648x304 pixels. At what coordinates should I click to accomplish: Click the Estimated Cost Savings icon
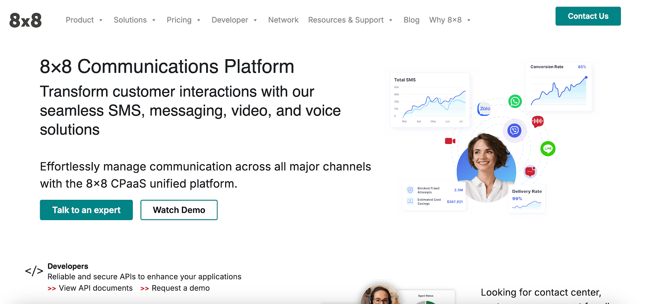[x=410, y=201]
